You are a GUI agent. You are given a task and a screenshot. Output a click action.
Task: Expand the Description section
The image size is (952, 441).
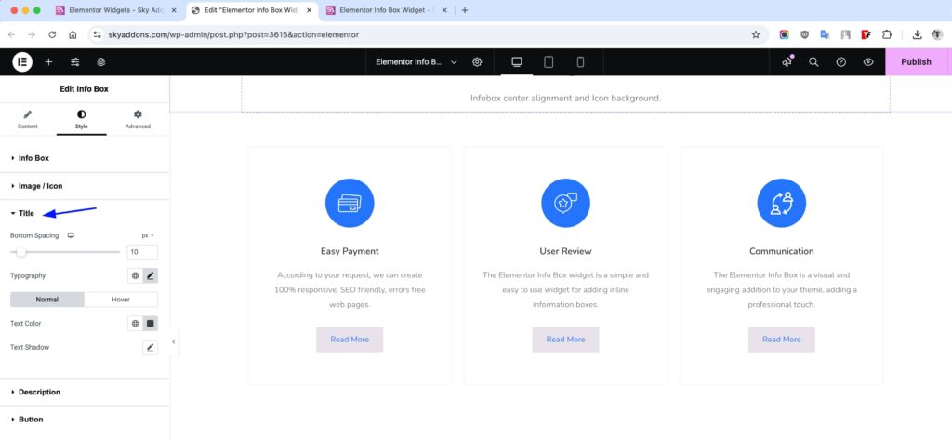(x=85, y=392)
